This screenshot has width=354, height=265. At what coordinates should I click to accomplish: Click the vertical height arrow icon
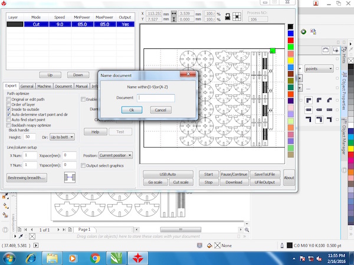174,19
